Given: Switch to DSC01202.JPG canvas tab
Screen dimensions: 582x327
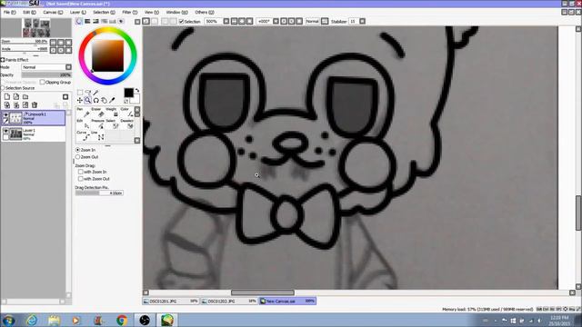Looking at the screenshot, I should tap(229, 301).
